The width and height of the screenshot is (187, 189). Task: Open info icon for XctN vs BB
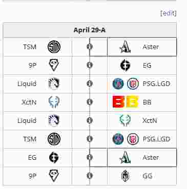coord(90,102)
